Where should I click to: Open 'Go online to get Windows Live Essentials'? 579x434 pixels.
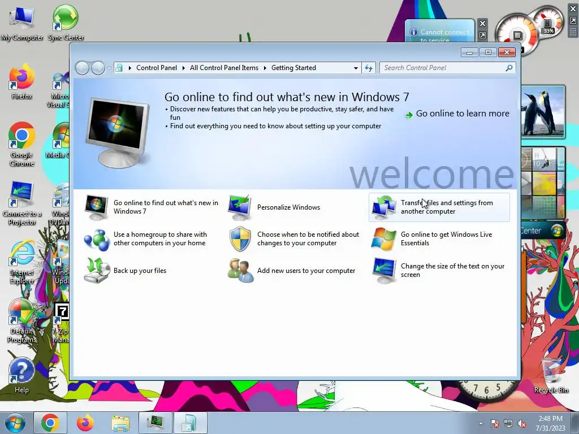click(x=447, y=239)
